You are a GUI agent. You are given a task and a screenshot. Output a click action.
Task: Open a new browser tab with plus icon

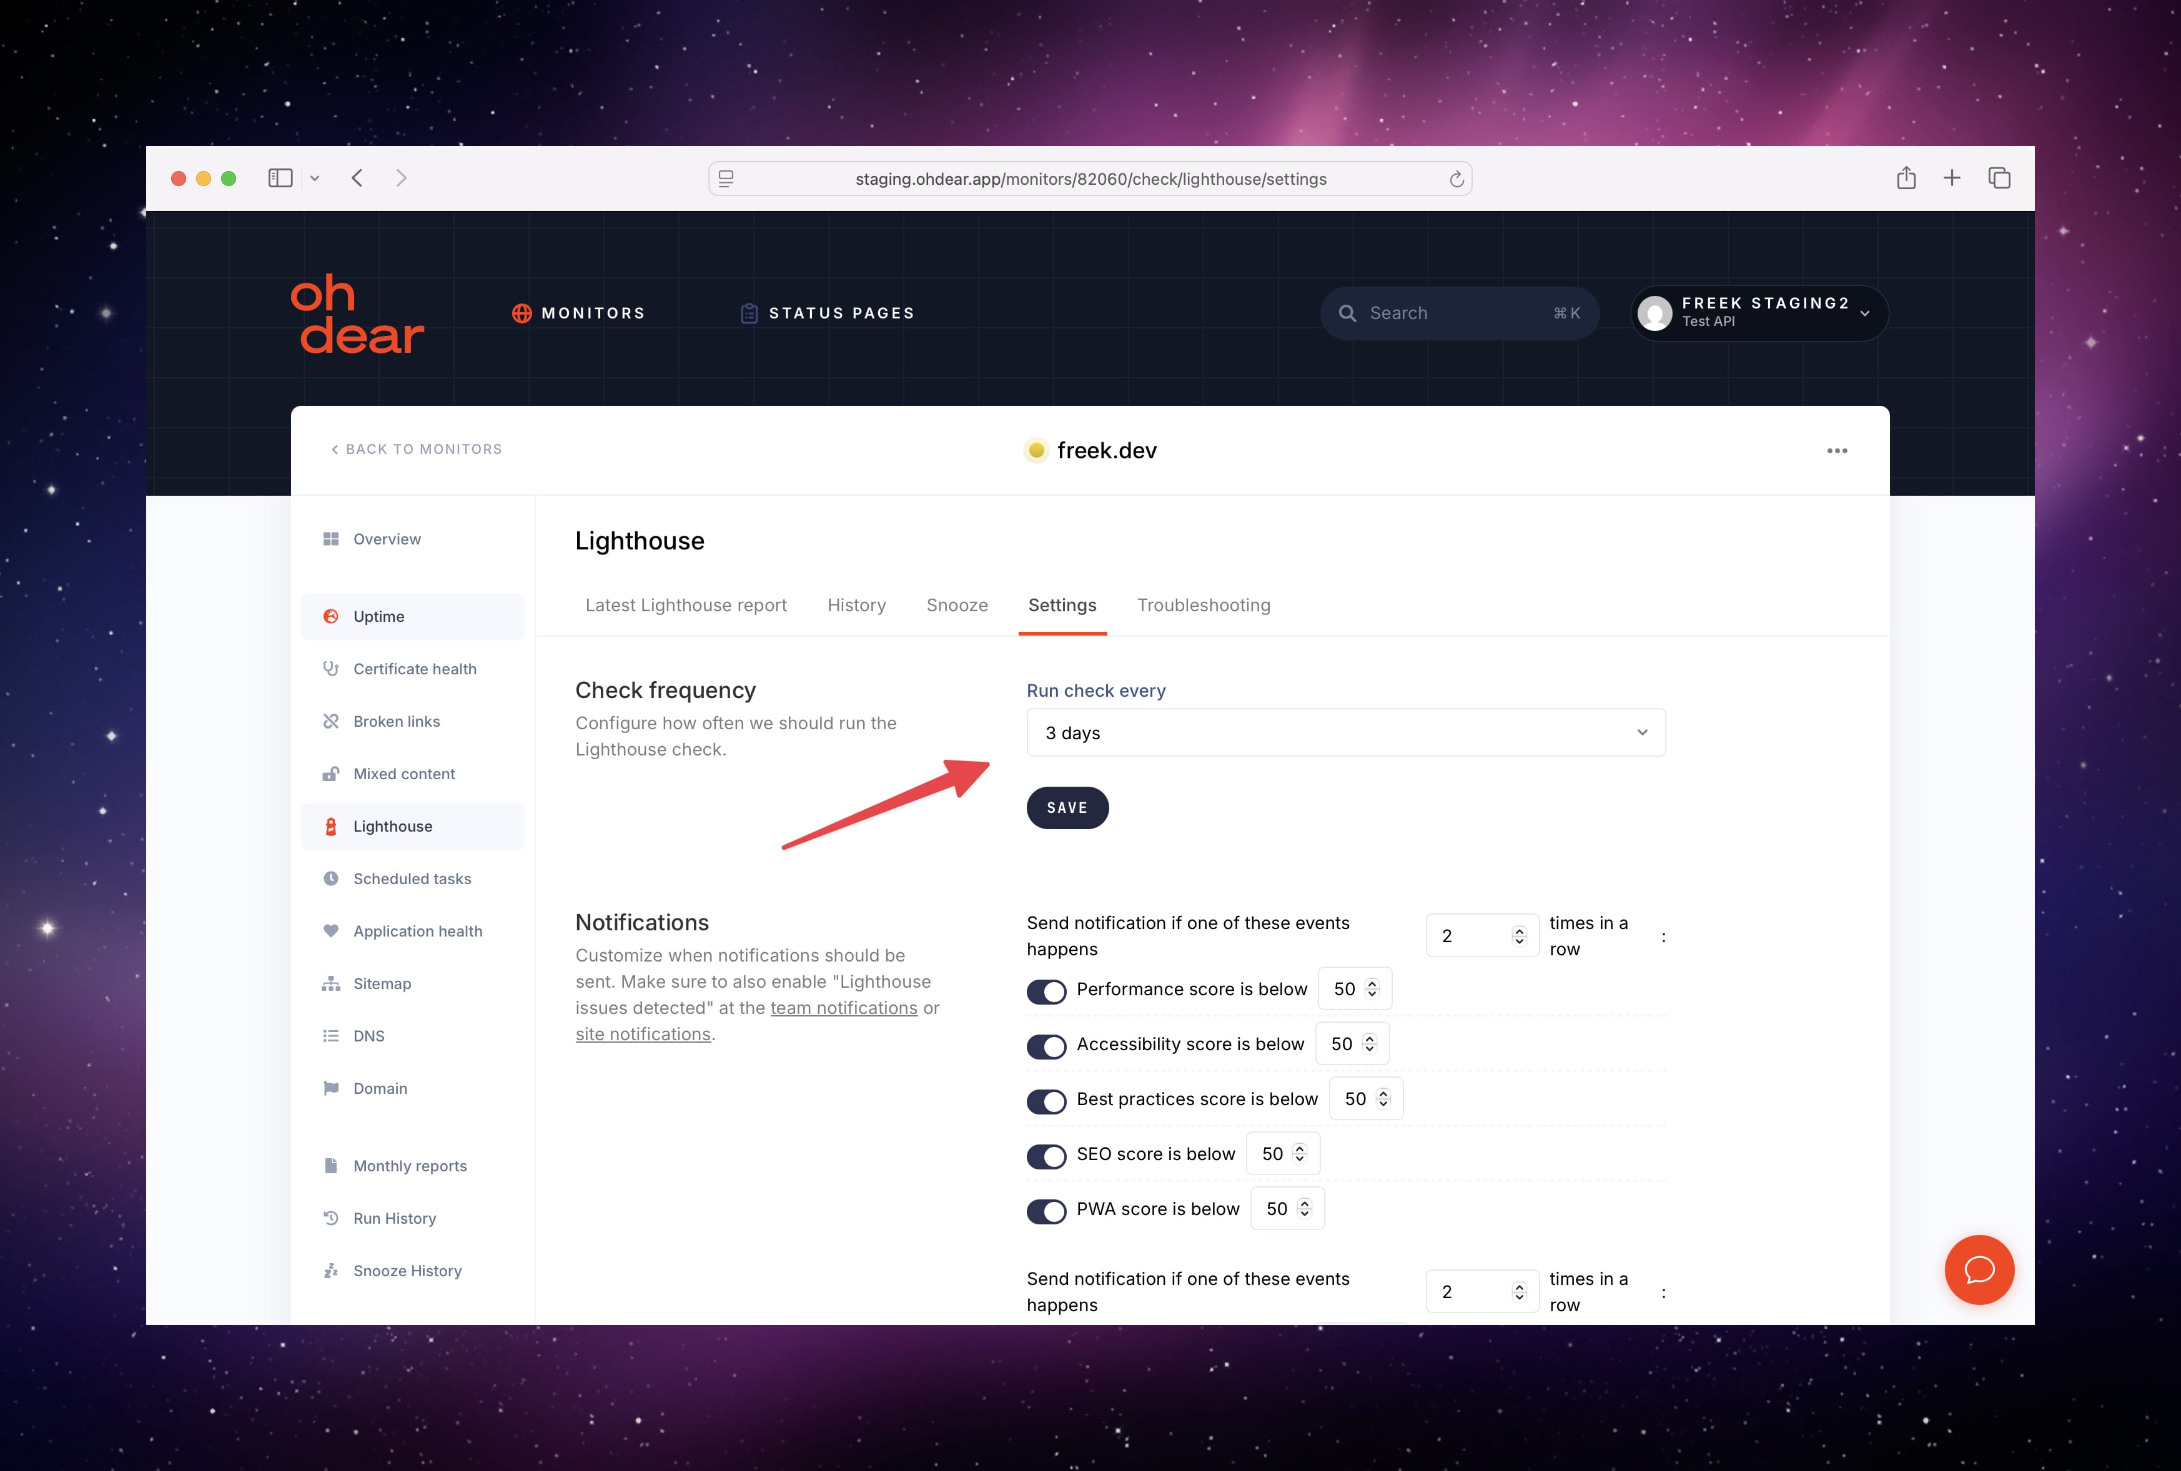1952,177
